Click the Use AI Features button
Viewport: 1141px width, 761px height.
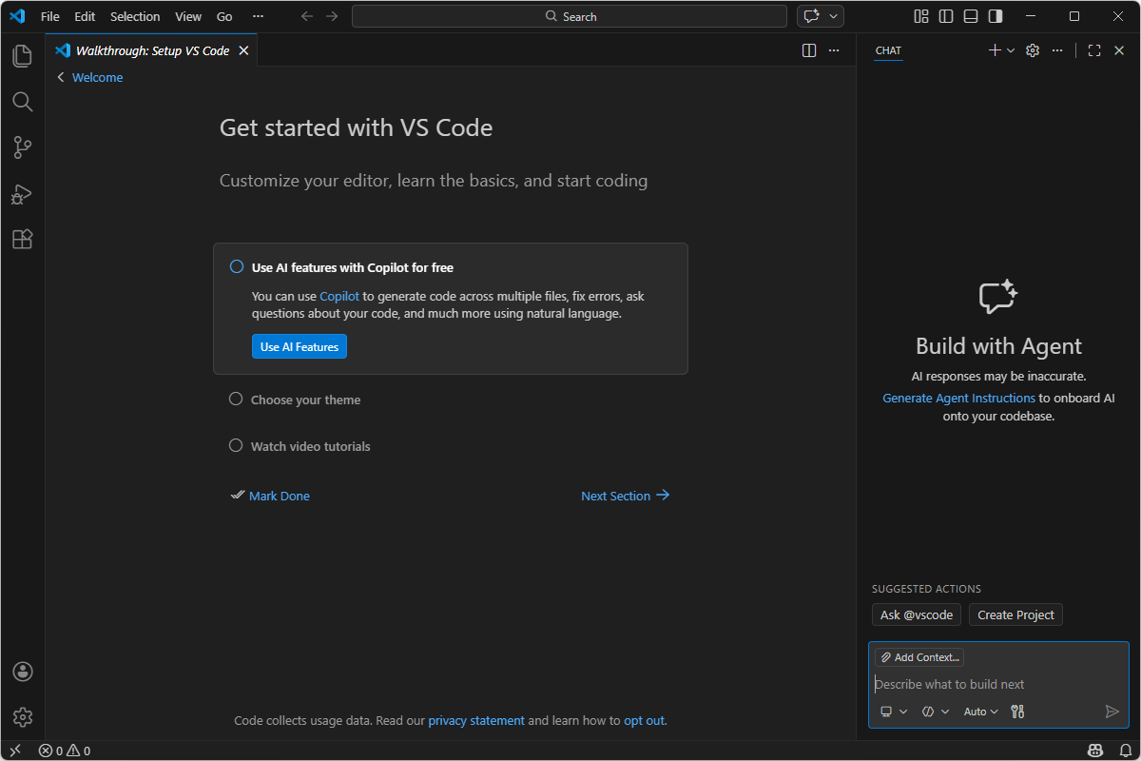(299, 346)
